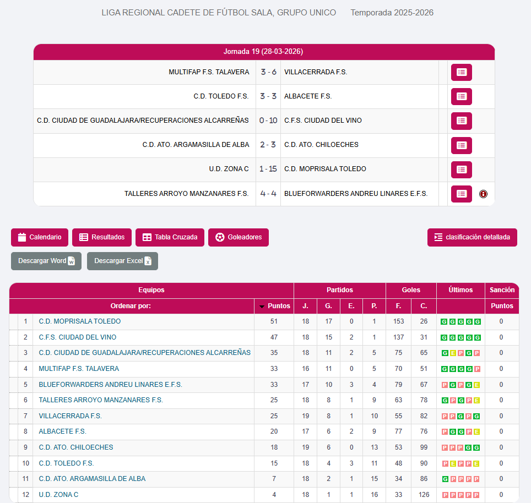The height and width of the screenshot is (503, 531).
Task: Click last P badge in MULTIFAP TALAVERA row
Action: point(477,369)
